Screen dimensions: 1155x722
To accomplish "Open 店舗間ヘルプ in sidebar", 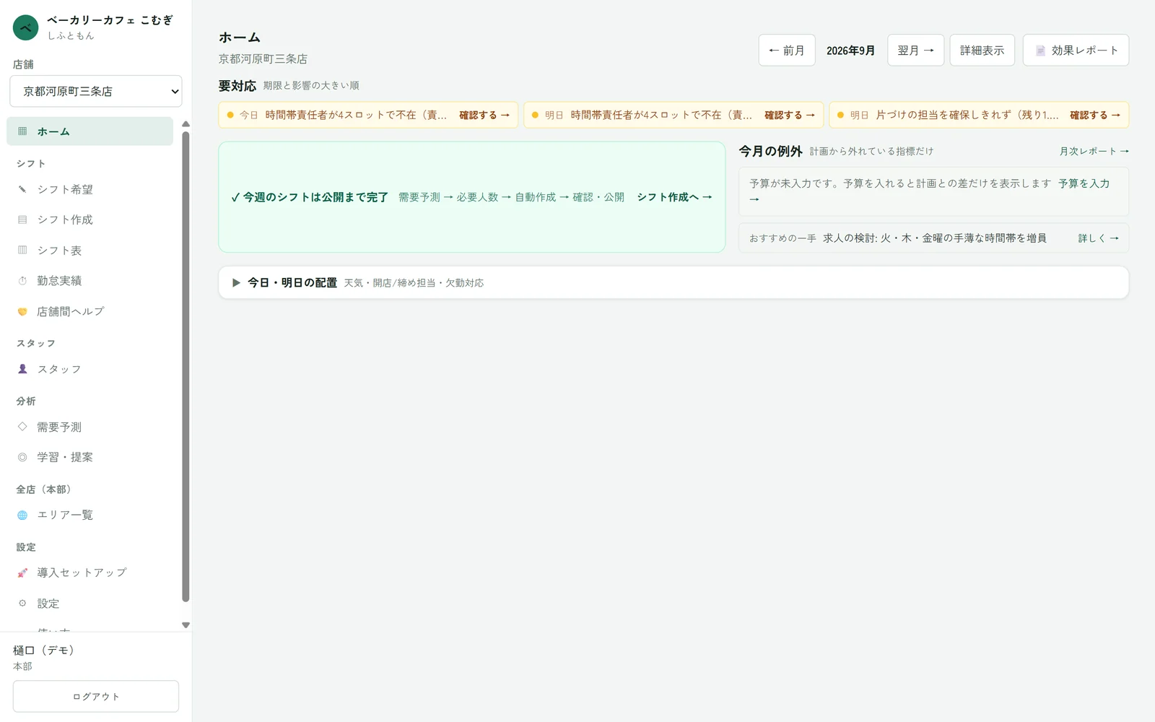I will (x=90, y=311).
